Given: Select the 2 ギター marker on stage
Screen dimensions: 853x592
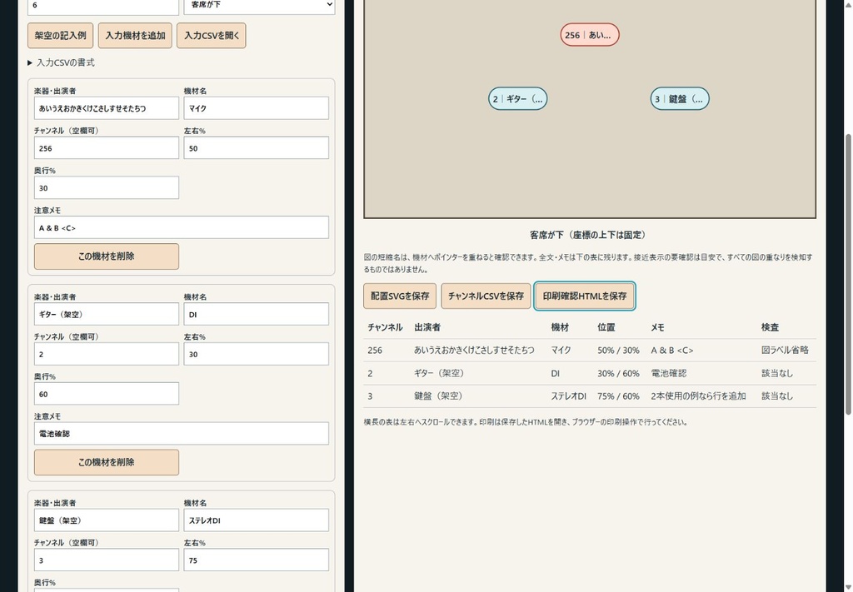Looking at the screenshot, I should coord(518,98).
